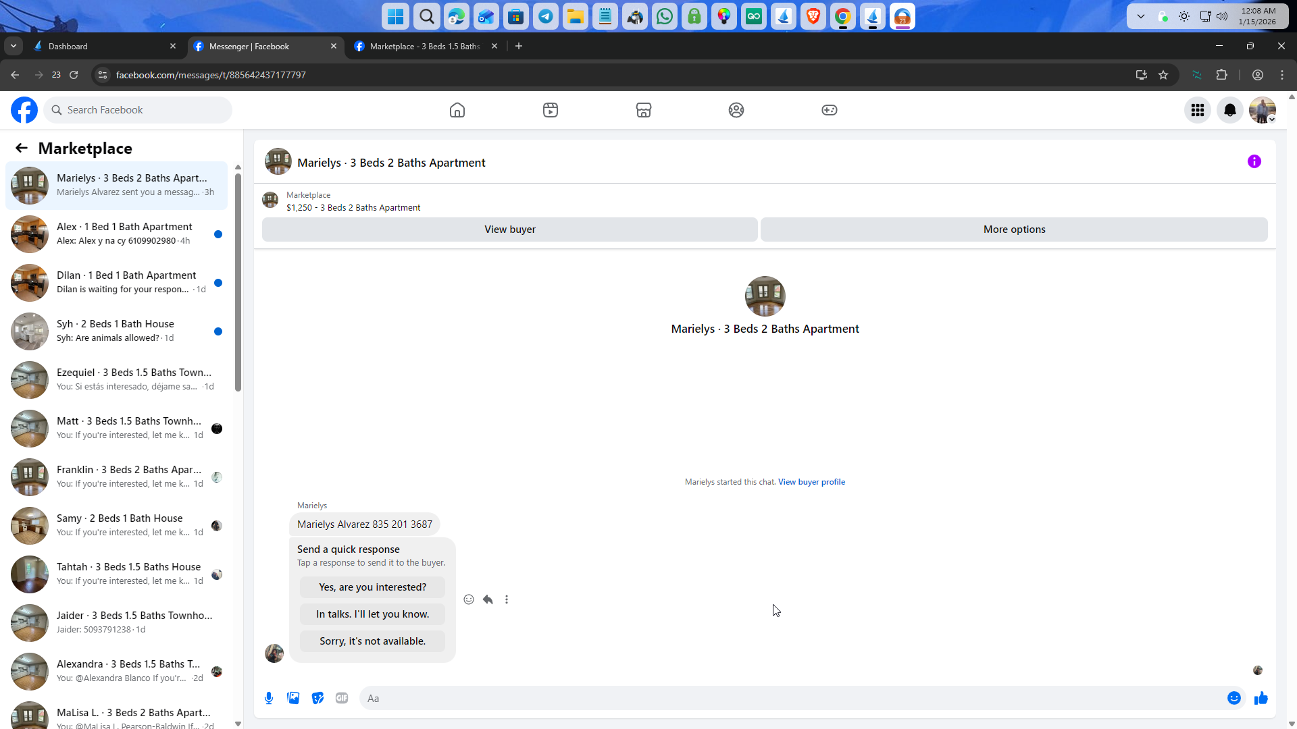This screenshot has height=729, width=1297.
Task: Open Telegram from the taskbar
Action: 546,17
